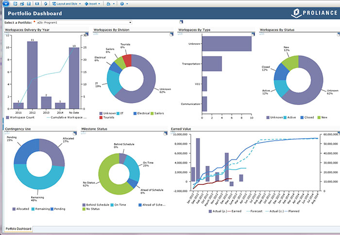Click the Actual (p.) legend swatch in Earned Value
The width and height of the screenshot is (340, 235).
(x=210, y=211)
